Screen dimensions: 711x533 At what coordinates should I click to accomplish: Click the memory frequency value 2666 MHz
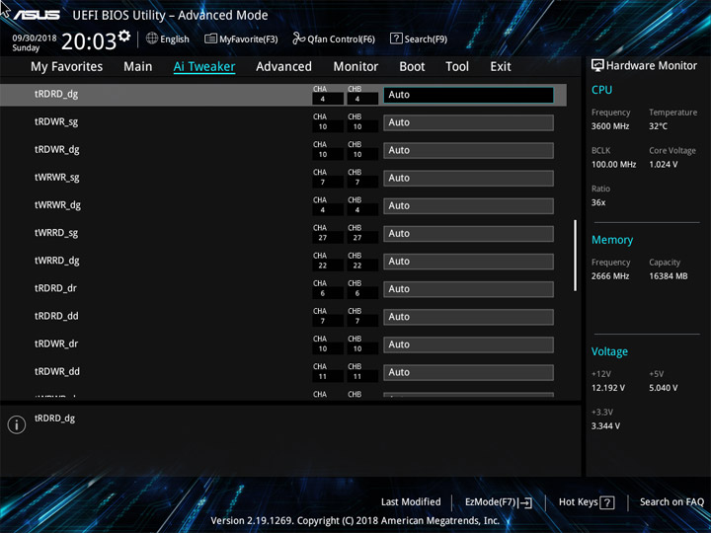pyautogui.click(x=610, y=276)
